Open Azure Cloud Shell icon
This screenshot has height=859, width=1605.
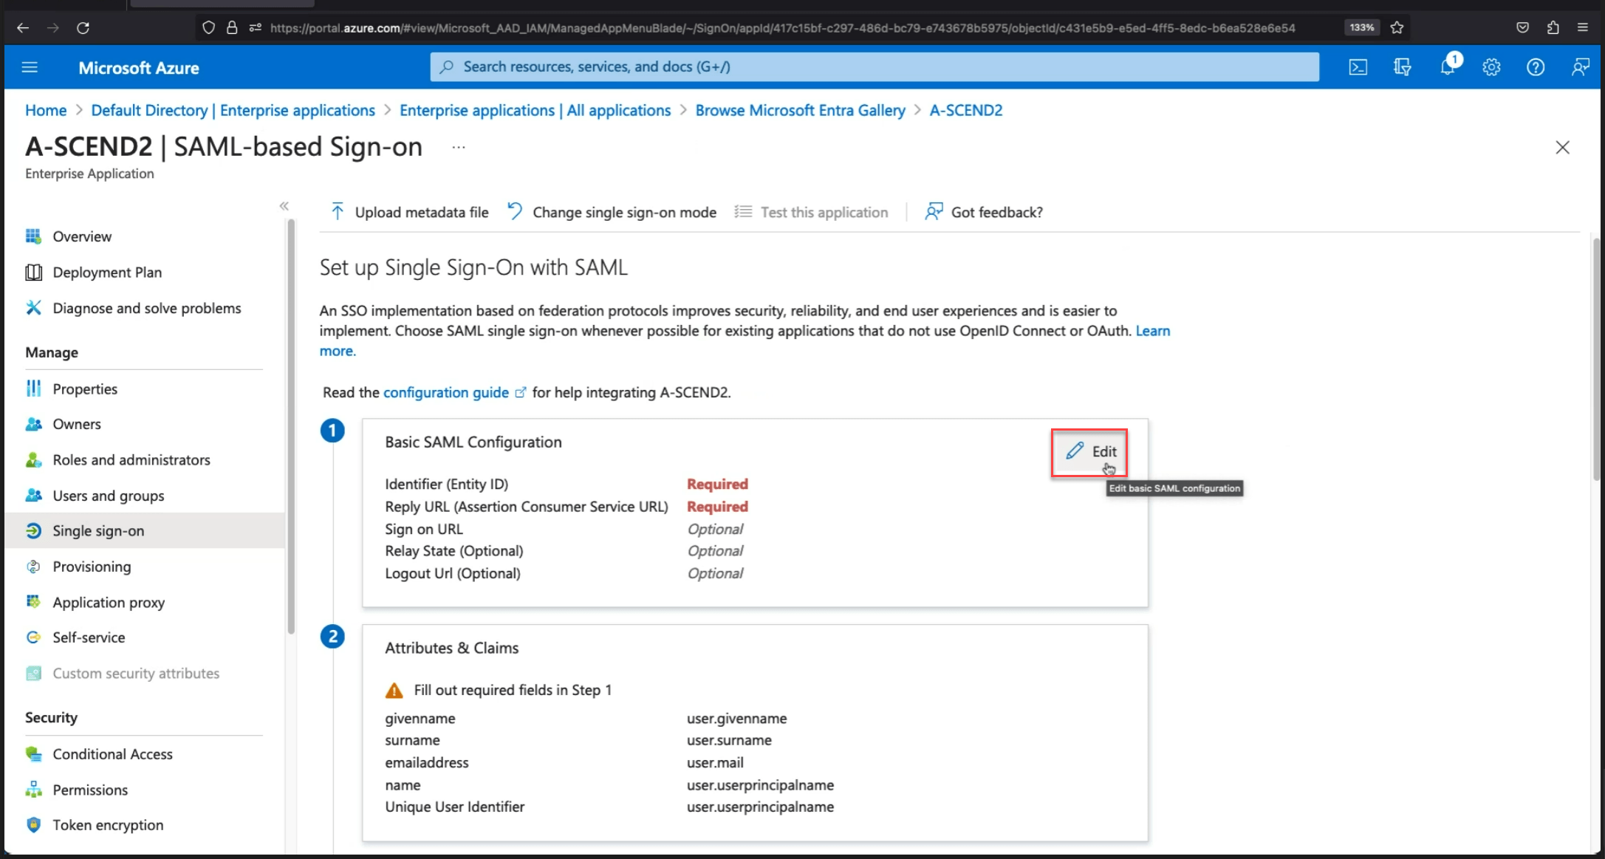(x=1358, y=67)
